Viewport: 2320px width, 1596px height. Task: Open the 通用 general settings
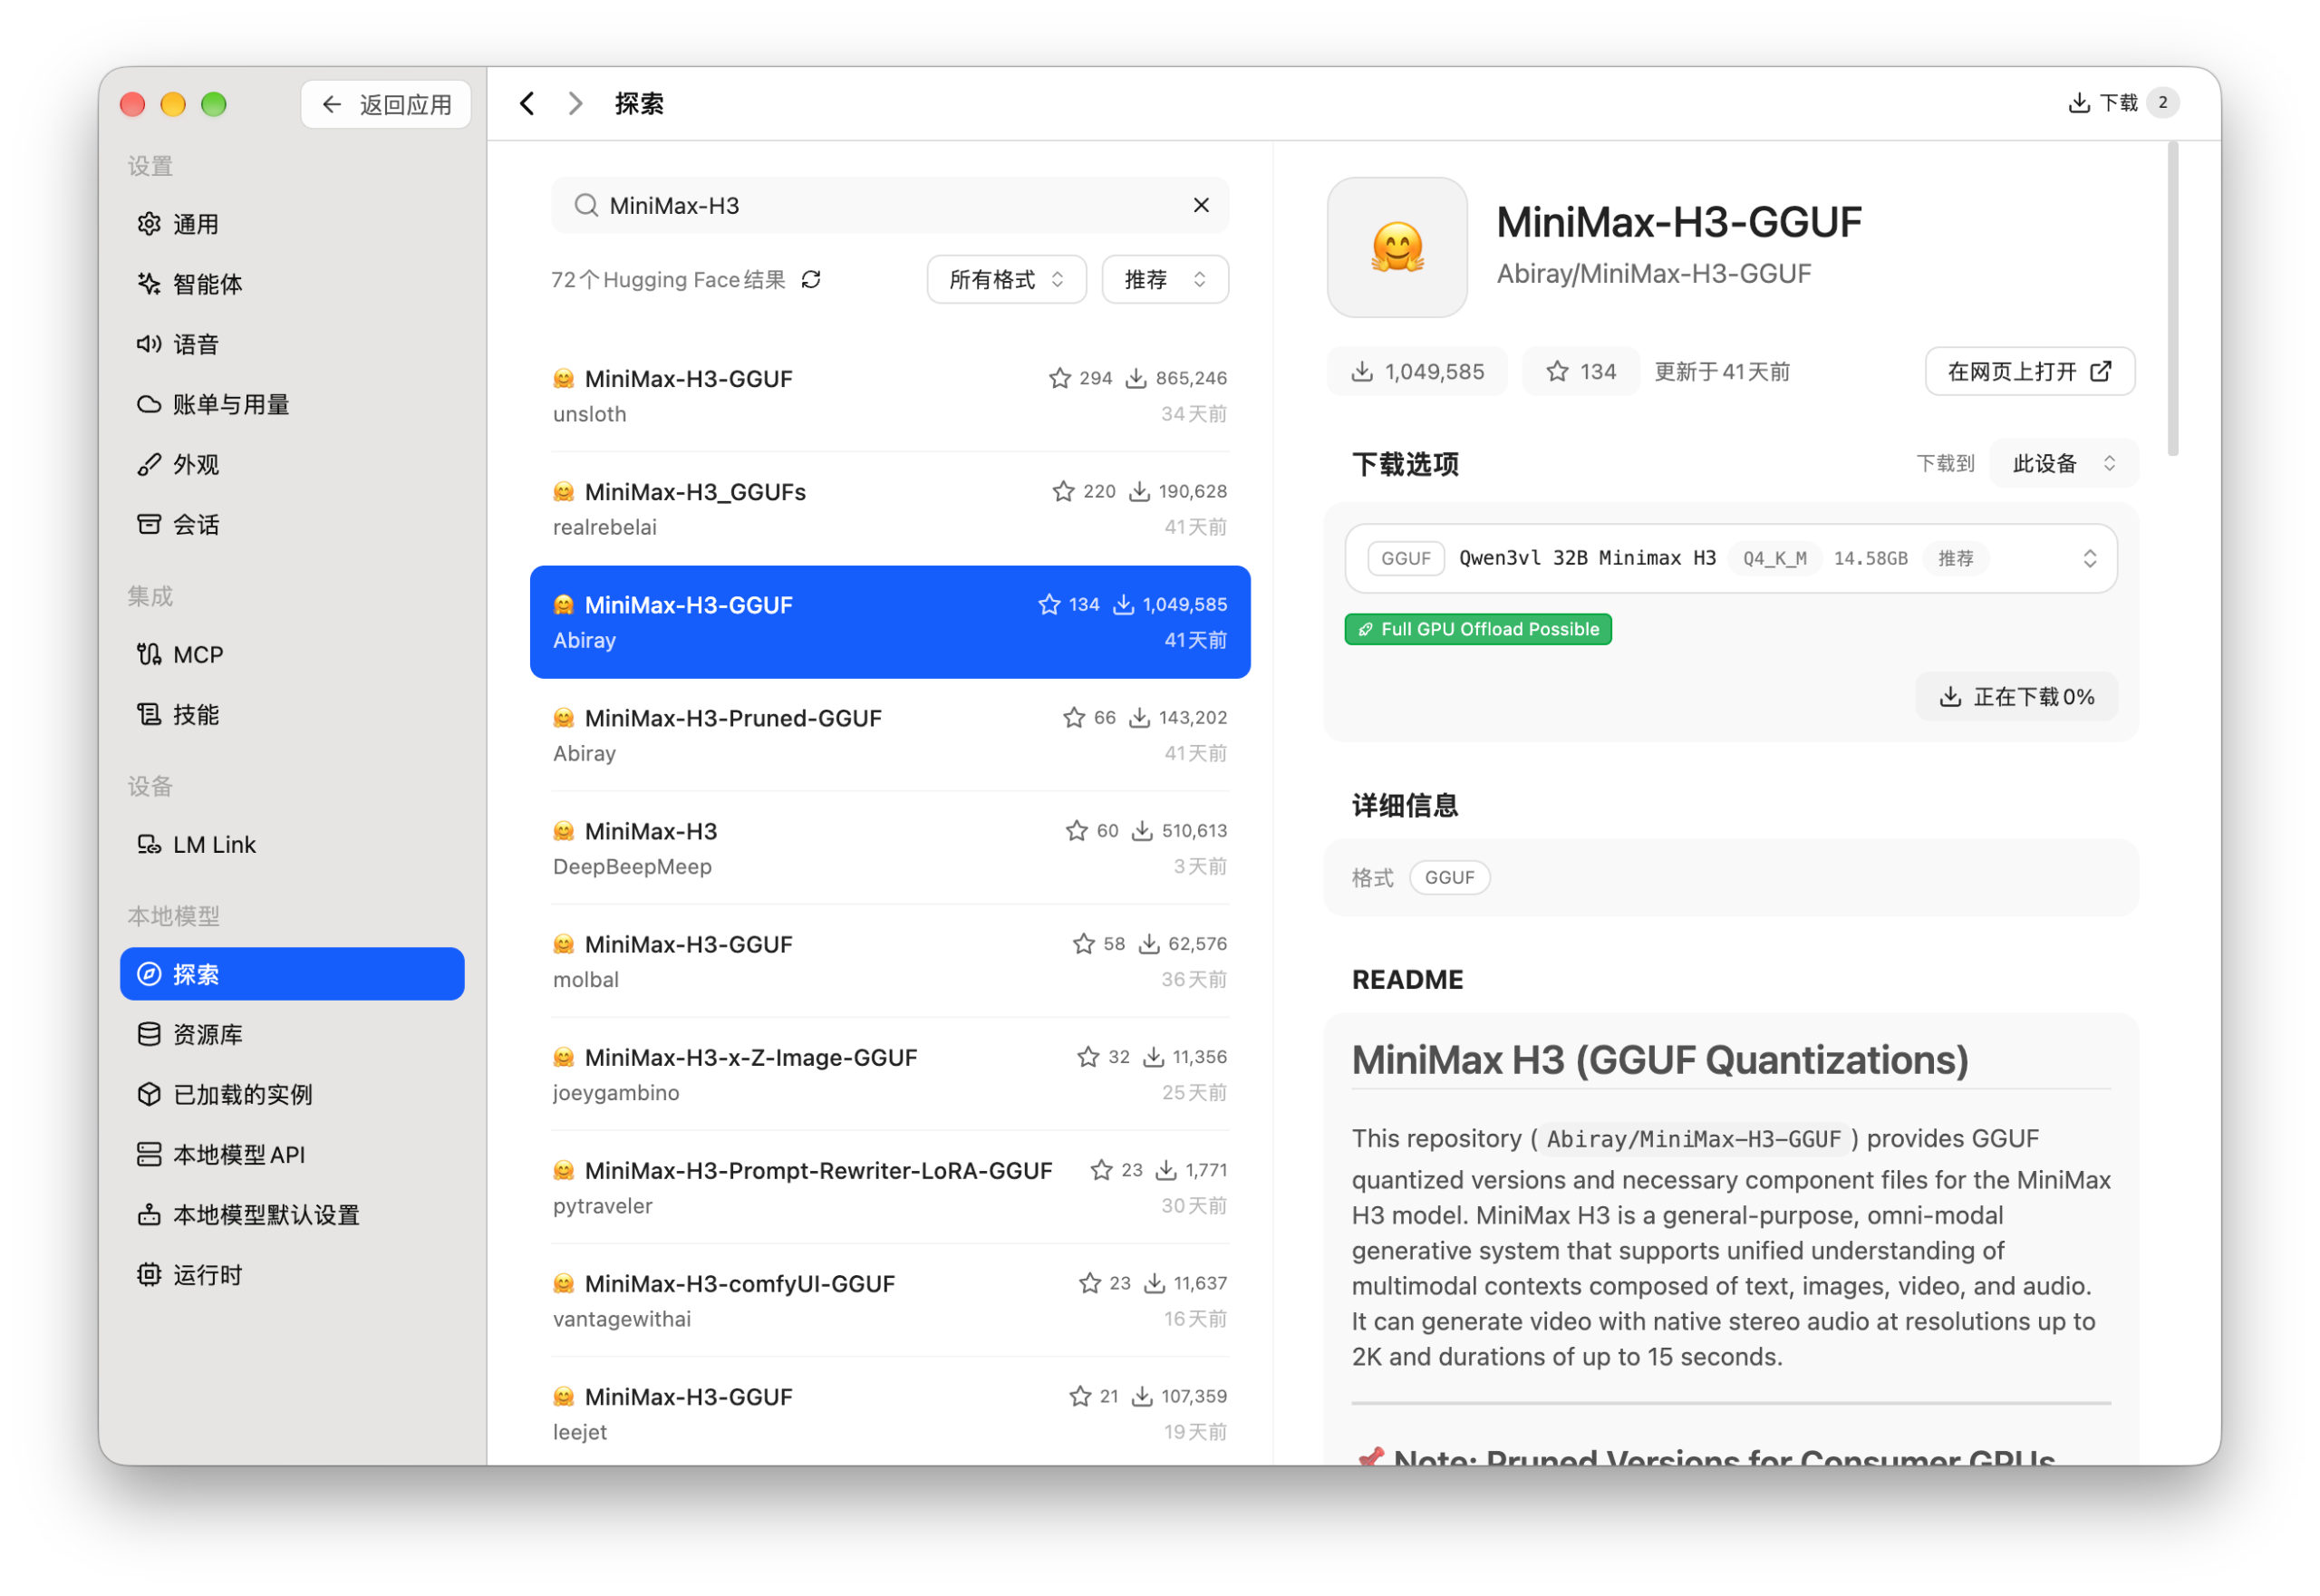(x=291, y=224)
